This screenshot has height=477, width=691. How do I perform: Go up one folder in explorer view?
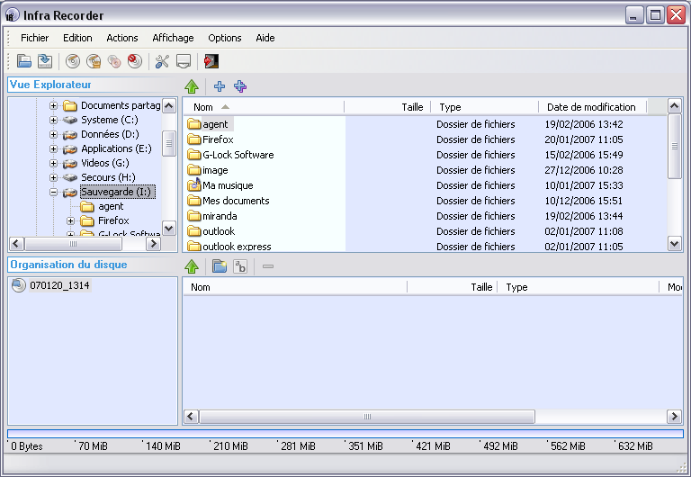pyautogui.click(x=192, y=86)
